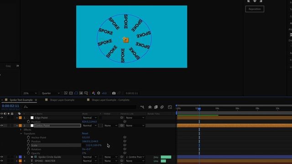Click the Centre Point Position stopwatch

[28, 141]
